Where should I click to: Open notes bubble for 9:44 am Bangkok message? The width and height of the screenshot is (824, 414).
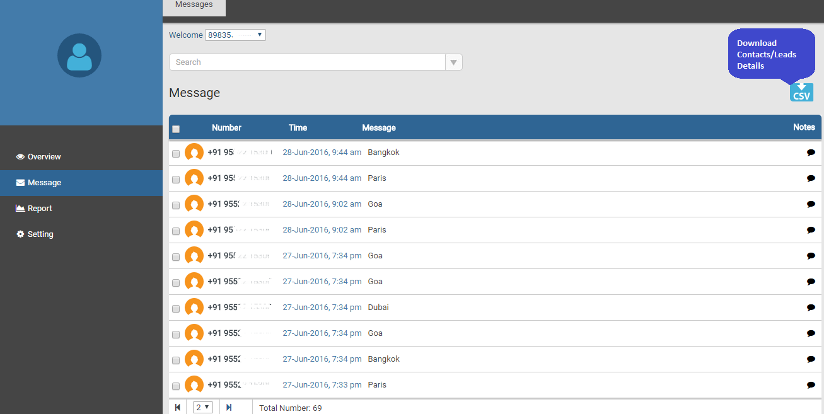click(x=811, y=152)
